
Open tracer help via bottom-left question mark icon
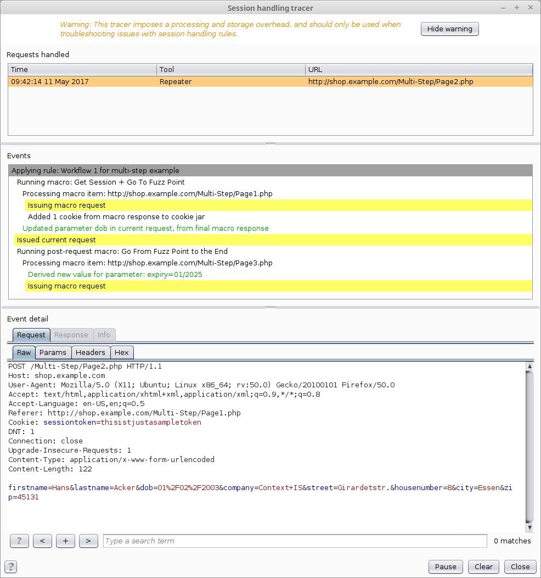(11, 566)
